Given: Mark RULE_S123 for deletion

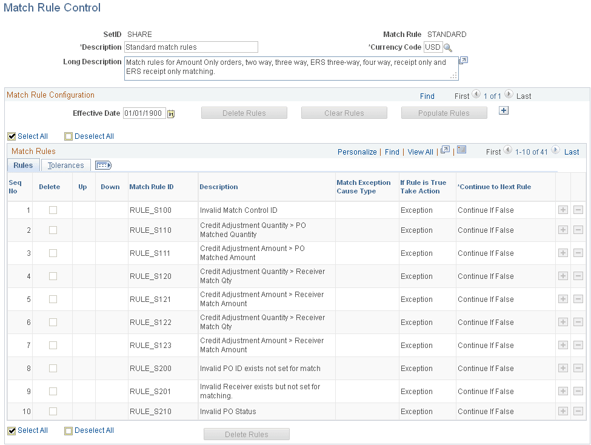Looking at the screenshot, I should point(53,345).
